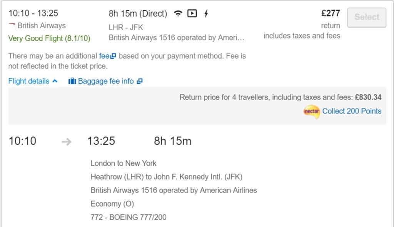394x227 pixels.
Task: Collapse the Flight details section
Action: click(x=33, y=81)
